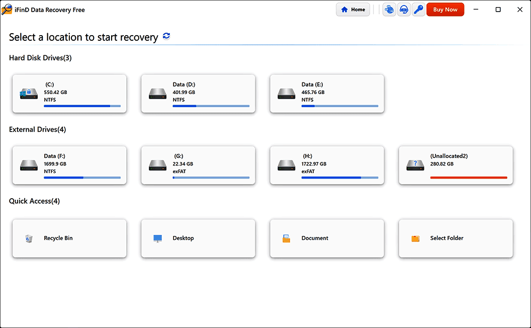Click the Desktop monitor icon

(157, 238)
